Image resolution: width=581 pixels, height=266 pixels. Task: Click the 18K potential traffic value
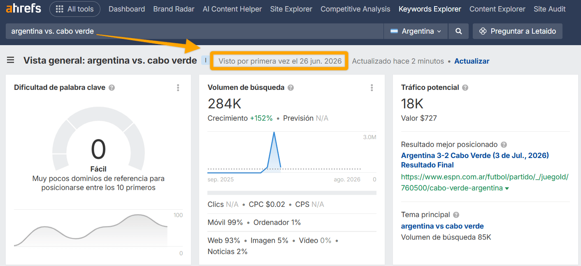coord(412,103)
